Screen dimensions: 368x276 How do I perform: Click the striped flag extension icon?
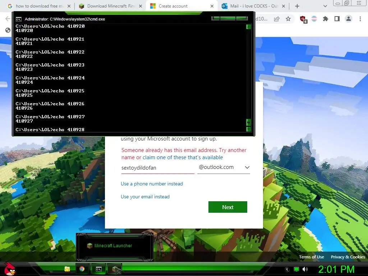pyautogui.click(x=314, y=19)
